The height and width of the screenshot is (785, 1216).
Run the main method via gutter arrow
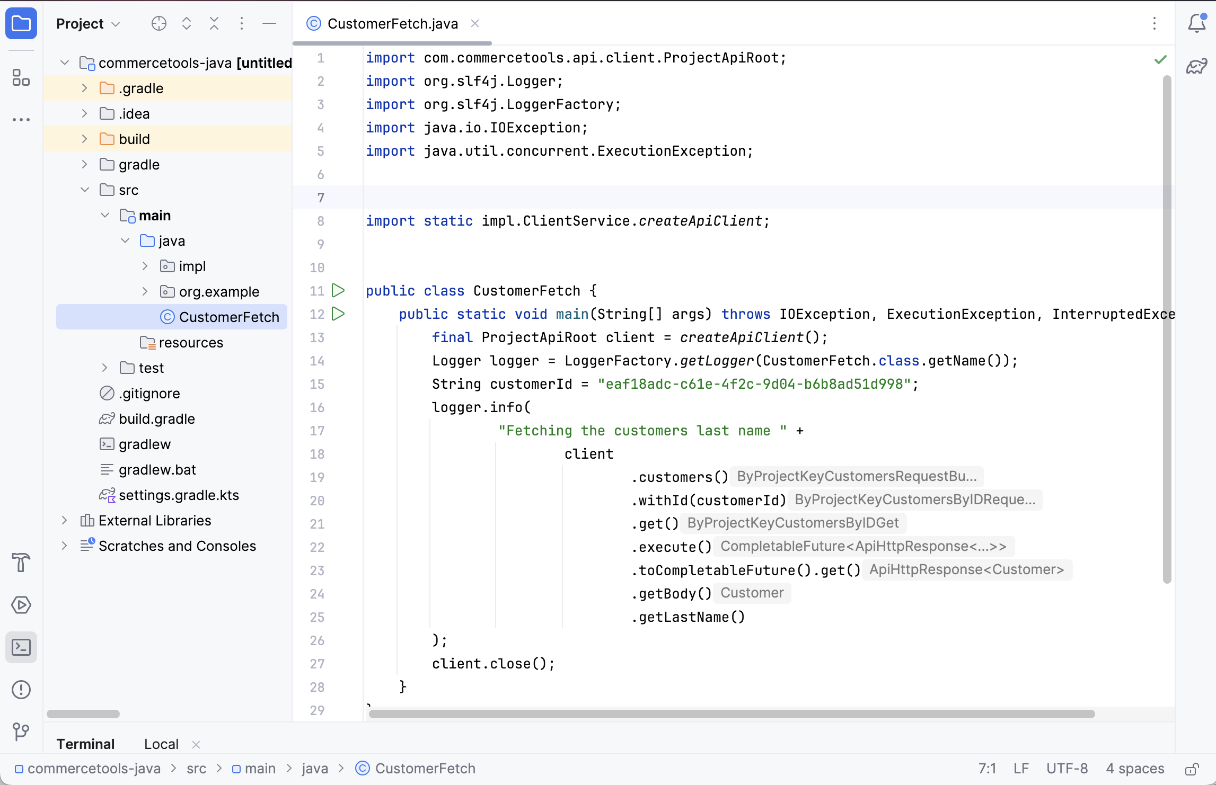(x=338, y=314)
